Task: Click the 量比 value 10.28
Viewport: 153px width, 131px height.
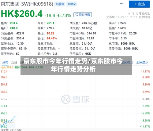Action: 50,33
